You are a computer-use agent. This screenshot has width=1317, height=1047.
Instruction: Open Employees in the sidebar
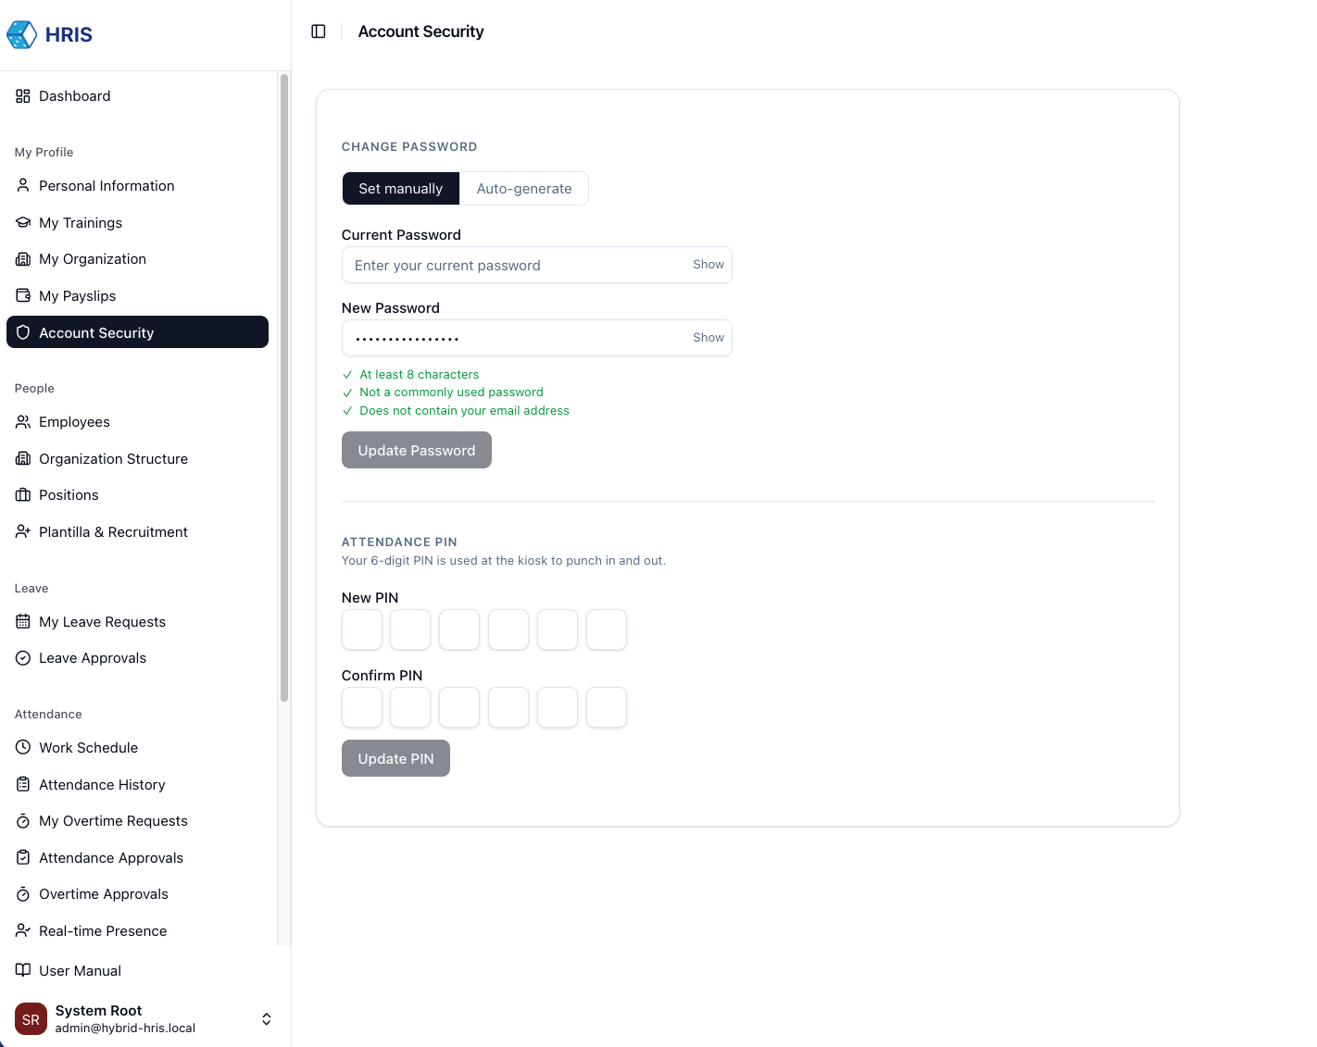click(x=74, y=422)
